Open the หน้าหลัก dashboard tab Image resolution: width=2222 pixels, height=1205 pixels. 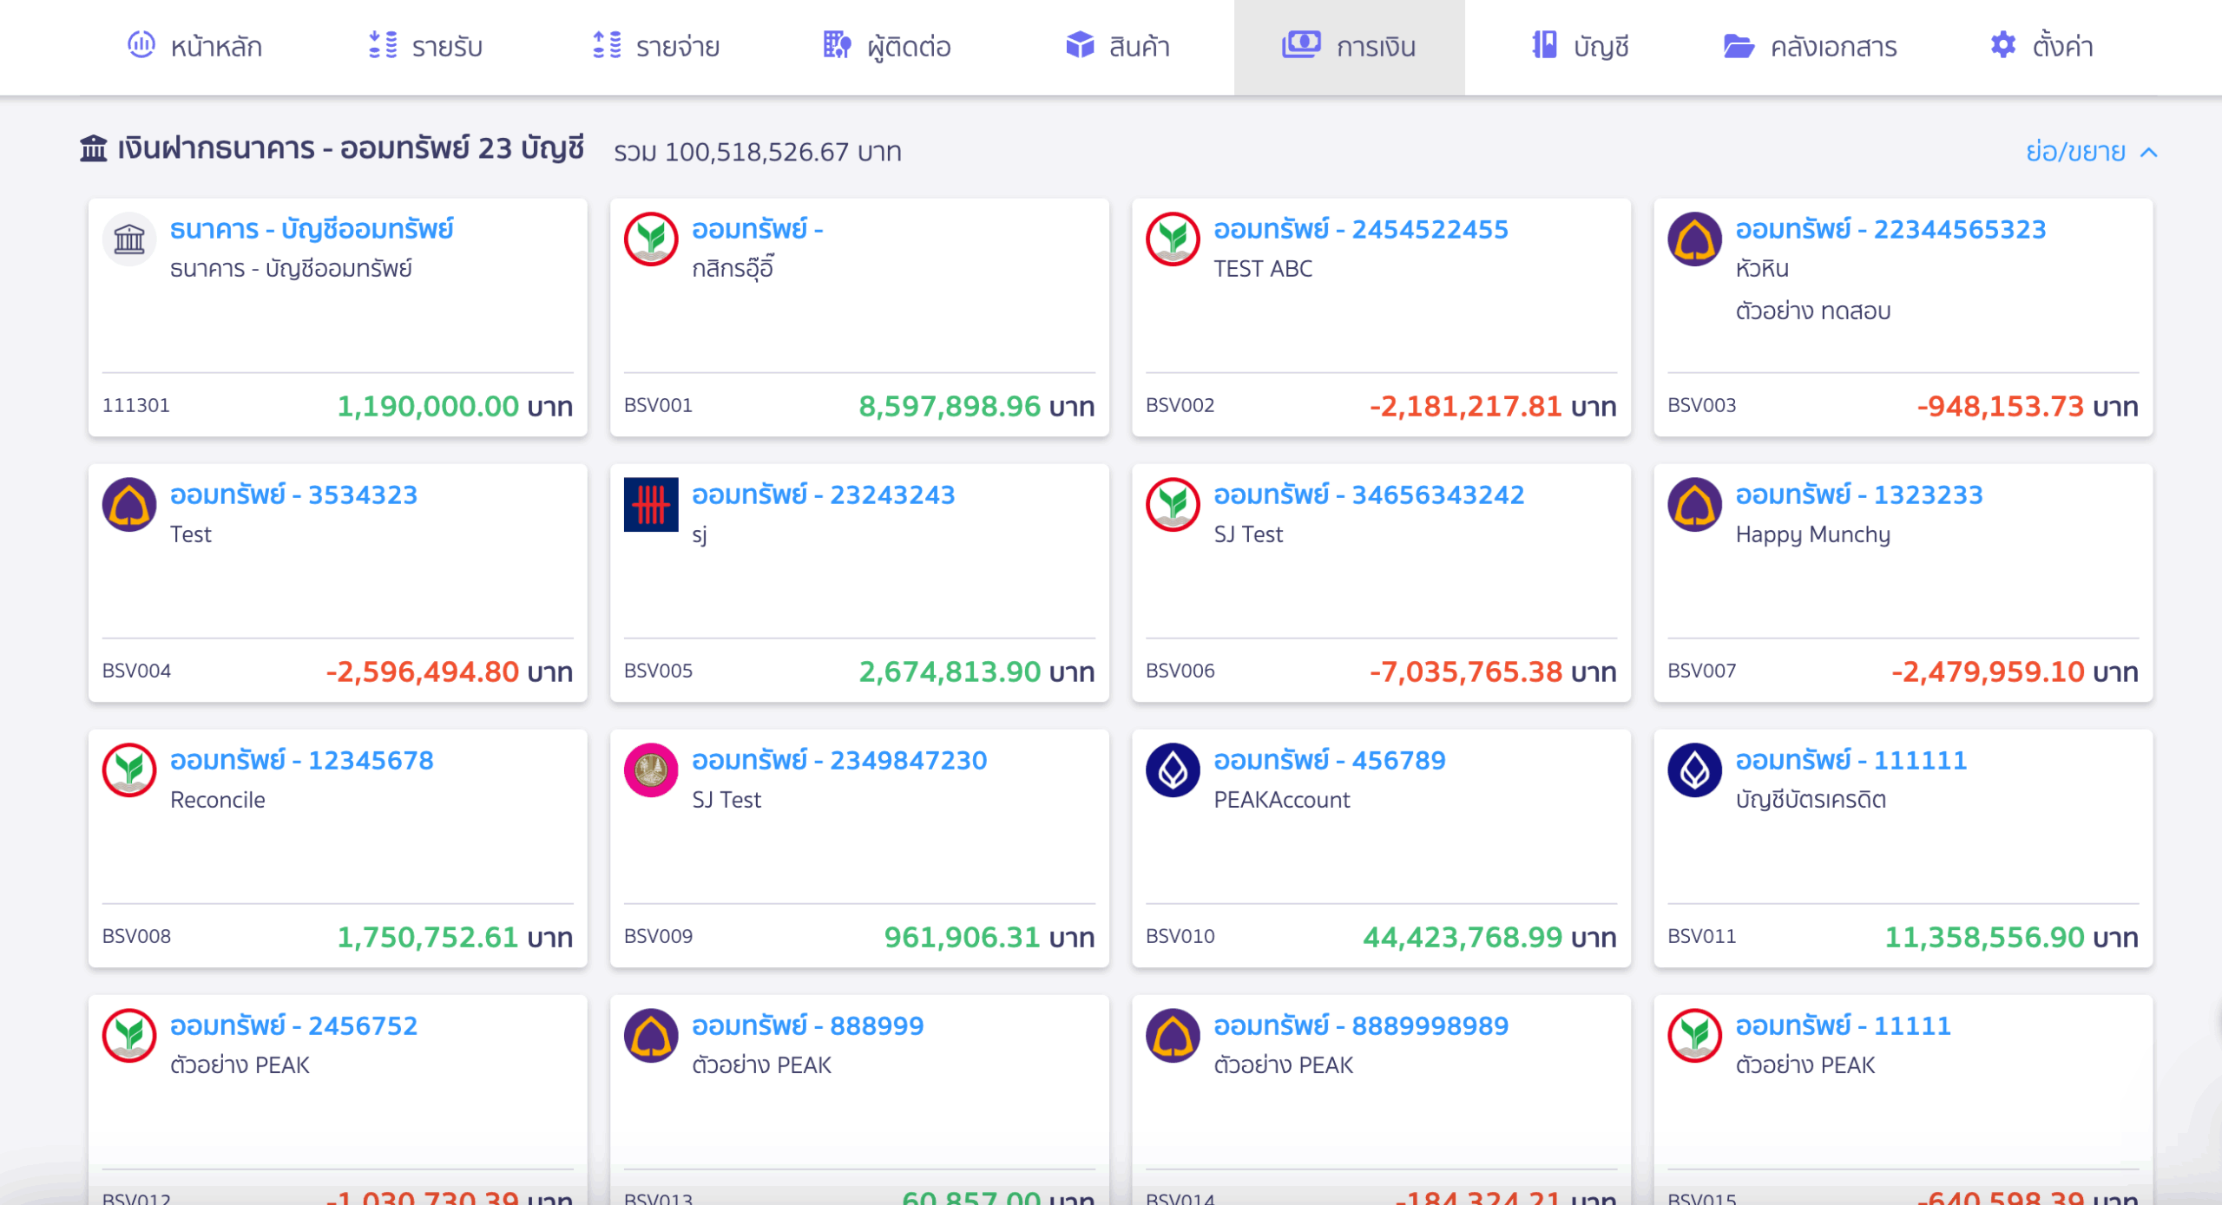[x=195, y=46]
